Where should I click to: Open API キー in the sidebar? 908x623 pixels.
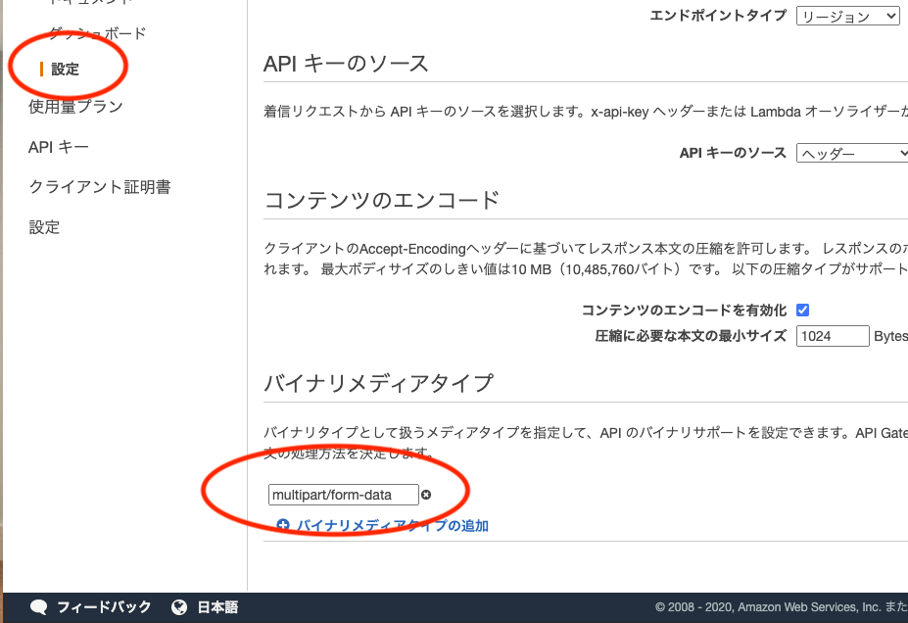pos(59,147)
